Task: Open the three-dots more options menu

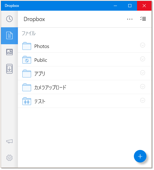Action: pos(130,19)
